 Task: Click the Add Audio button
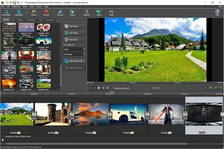coord(74,39)
